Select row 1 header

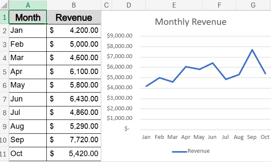4,17
